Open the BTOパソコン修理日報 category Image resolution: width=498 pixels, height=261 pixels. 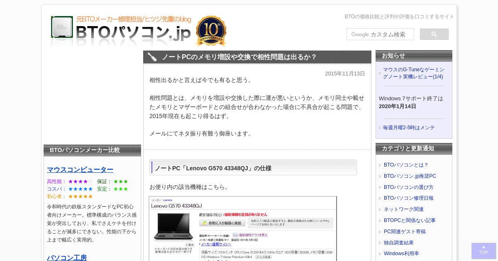409,198
